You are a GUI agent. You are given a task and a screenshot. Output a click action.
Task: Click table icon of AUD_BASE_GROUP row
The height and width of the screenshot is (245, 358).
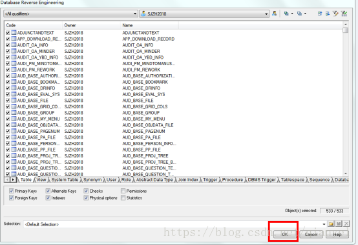click(x=14, y=112)
